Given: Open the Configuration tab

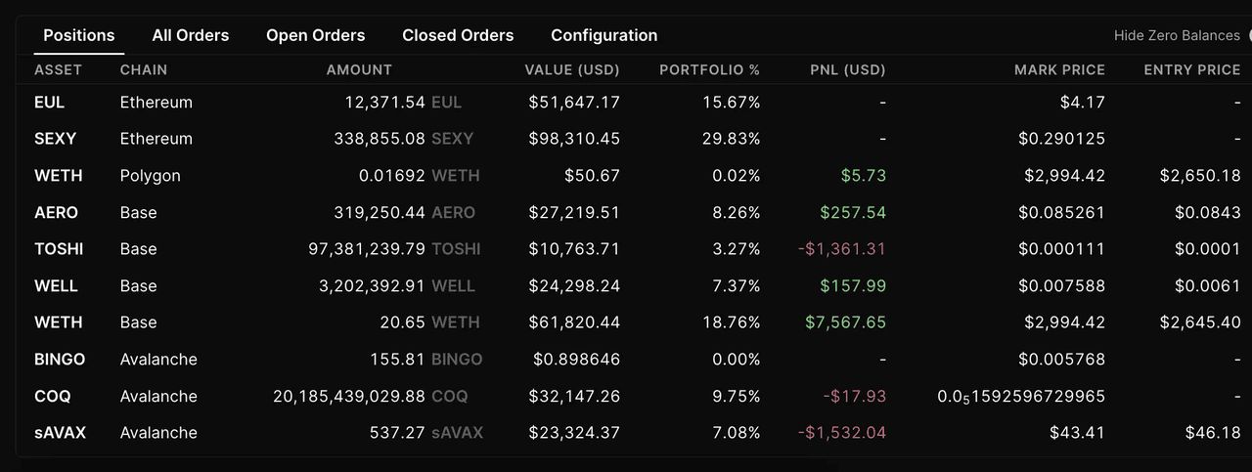Looking at the screenshot, I should tap(604, 35).
